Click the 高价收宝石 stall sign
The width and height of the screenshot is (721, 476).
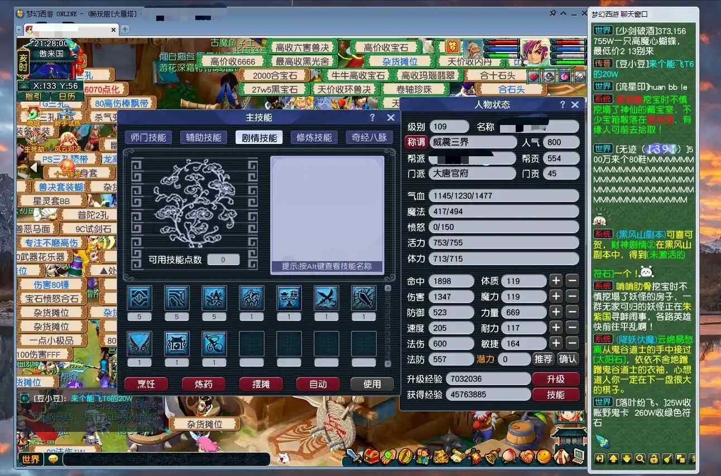click(x=386, y=47)
